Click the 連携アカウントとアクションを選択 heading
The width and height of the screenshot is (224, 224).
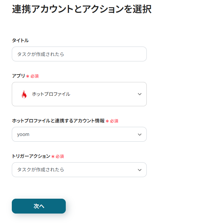(82, 9)
